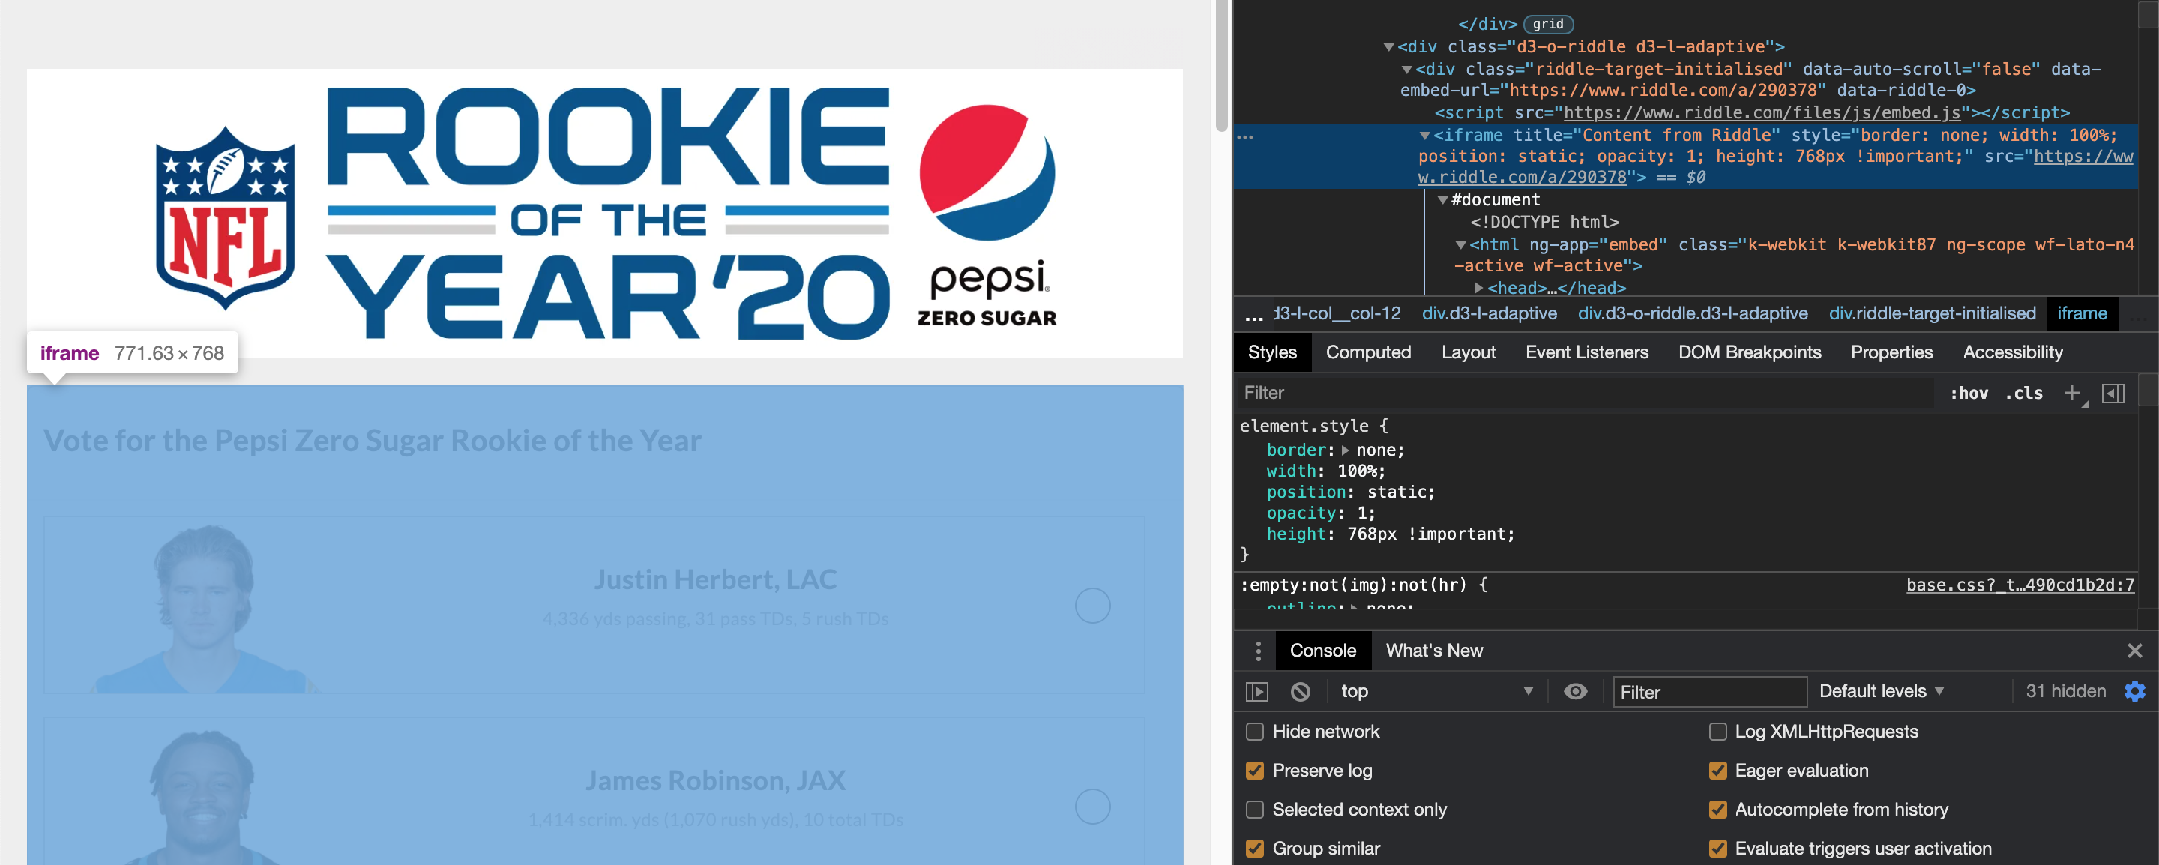Viewport: 2159px width, 865px height.
Task: Click 'James Robinson, JAX' name text
Action: coord(715,781)
